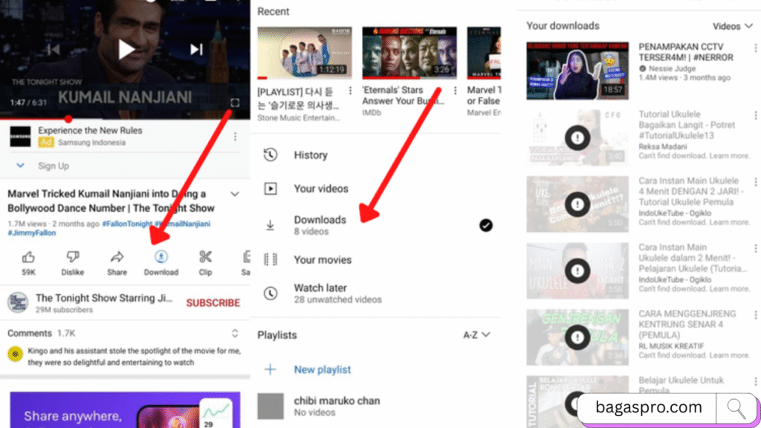The image size is (761, 428).
Task: Click the search magnifier icon
Action: [736, 408]
